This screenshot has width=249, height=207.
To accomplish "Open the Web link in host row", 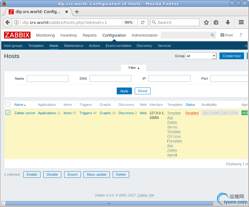I will [143, 113].
